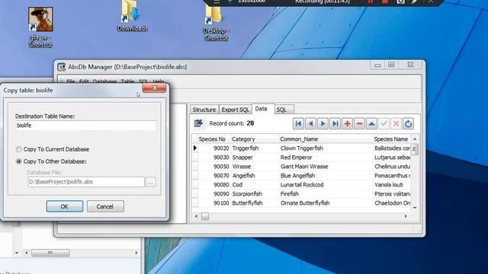Click recording toolbar pencil icon

pyautogui.click(x=415, y=2)
